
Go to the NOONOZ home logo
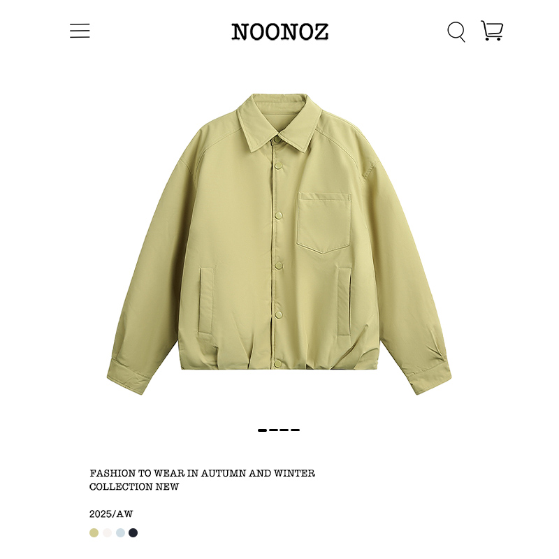(280, 31)
